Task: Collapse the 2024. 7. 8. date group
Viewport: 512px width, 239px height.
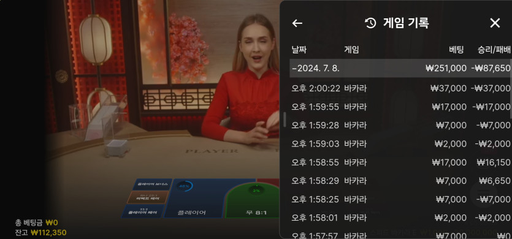Action: tap(400, 68)
